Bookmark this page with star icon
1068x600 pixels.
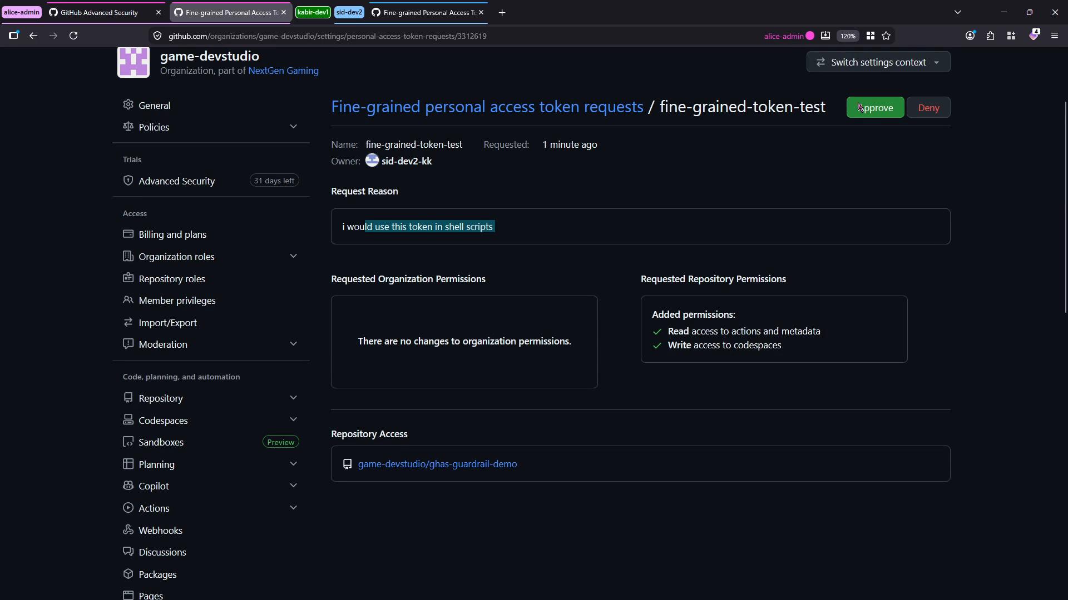pyautogui.click(x=886, y=36)
